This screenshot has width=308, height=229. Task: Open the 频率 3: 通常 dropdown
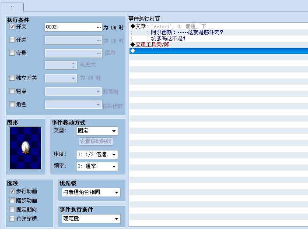pos(97,166)
